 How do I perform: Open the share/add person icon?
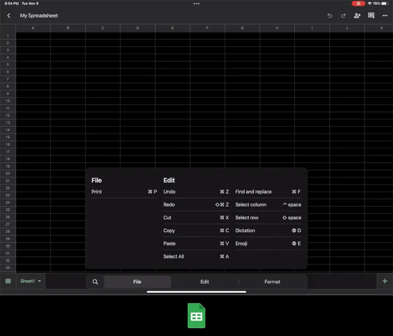tap(357, 16)
